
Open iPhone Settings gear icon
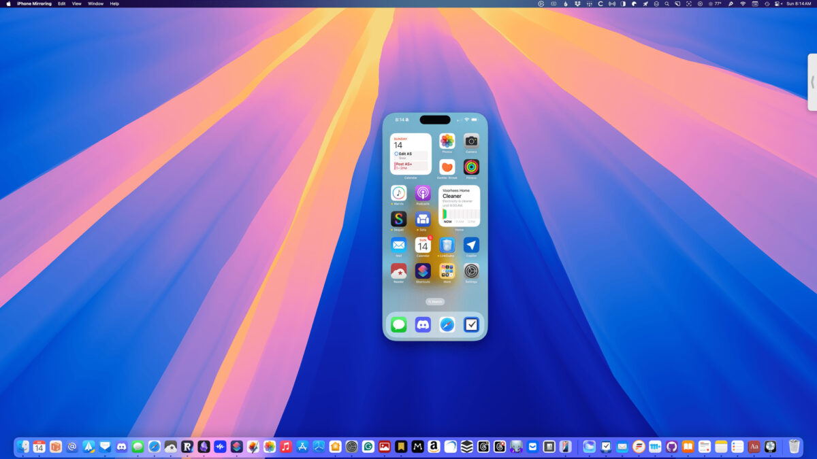(x=471, y=271)
